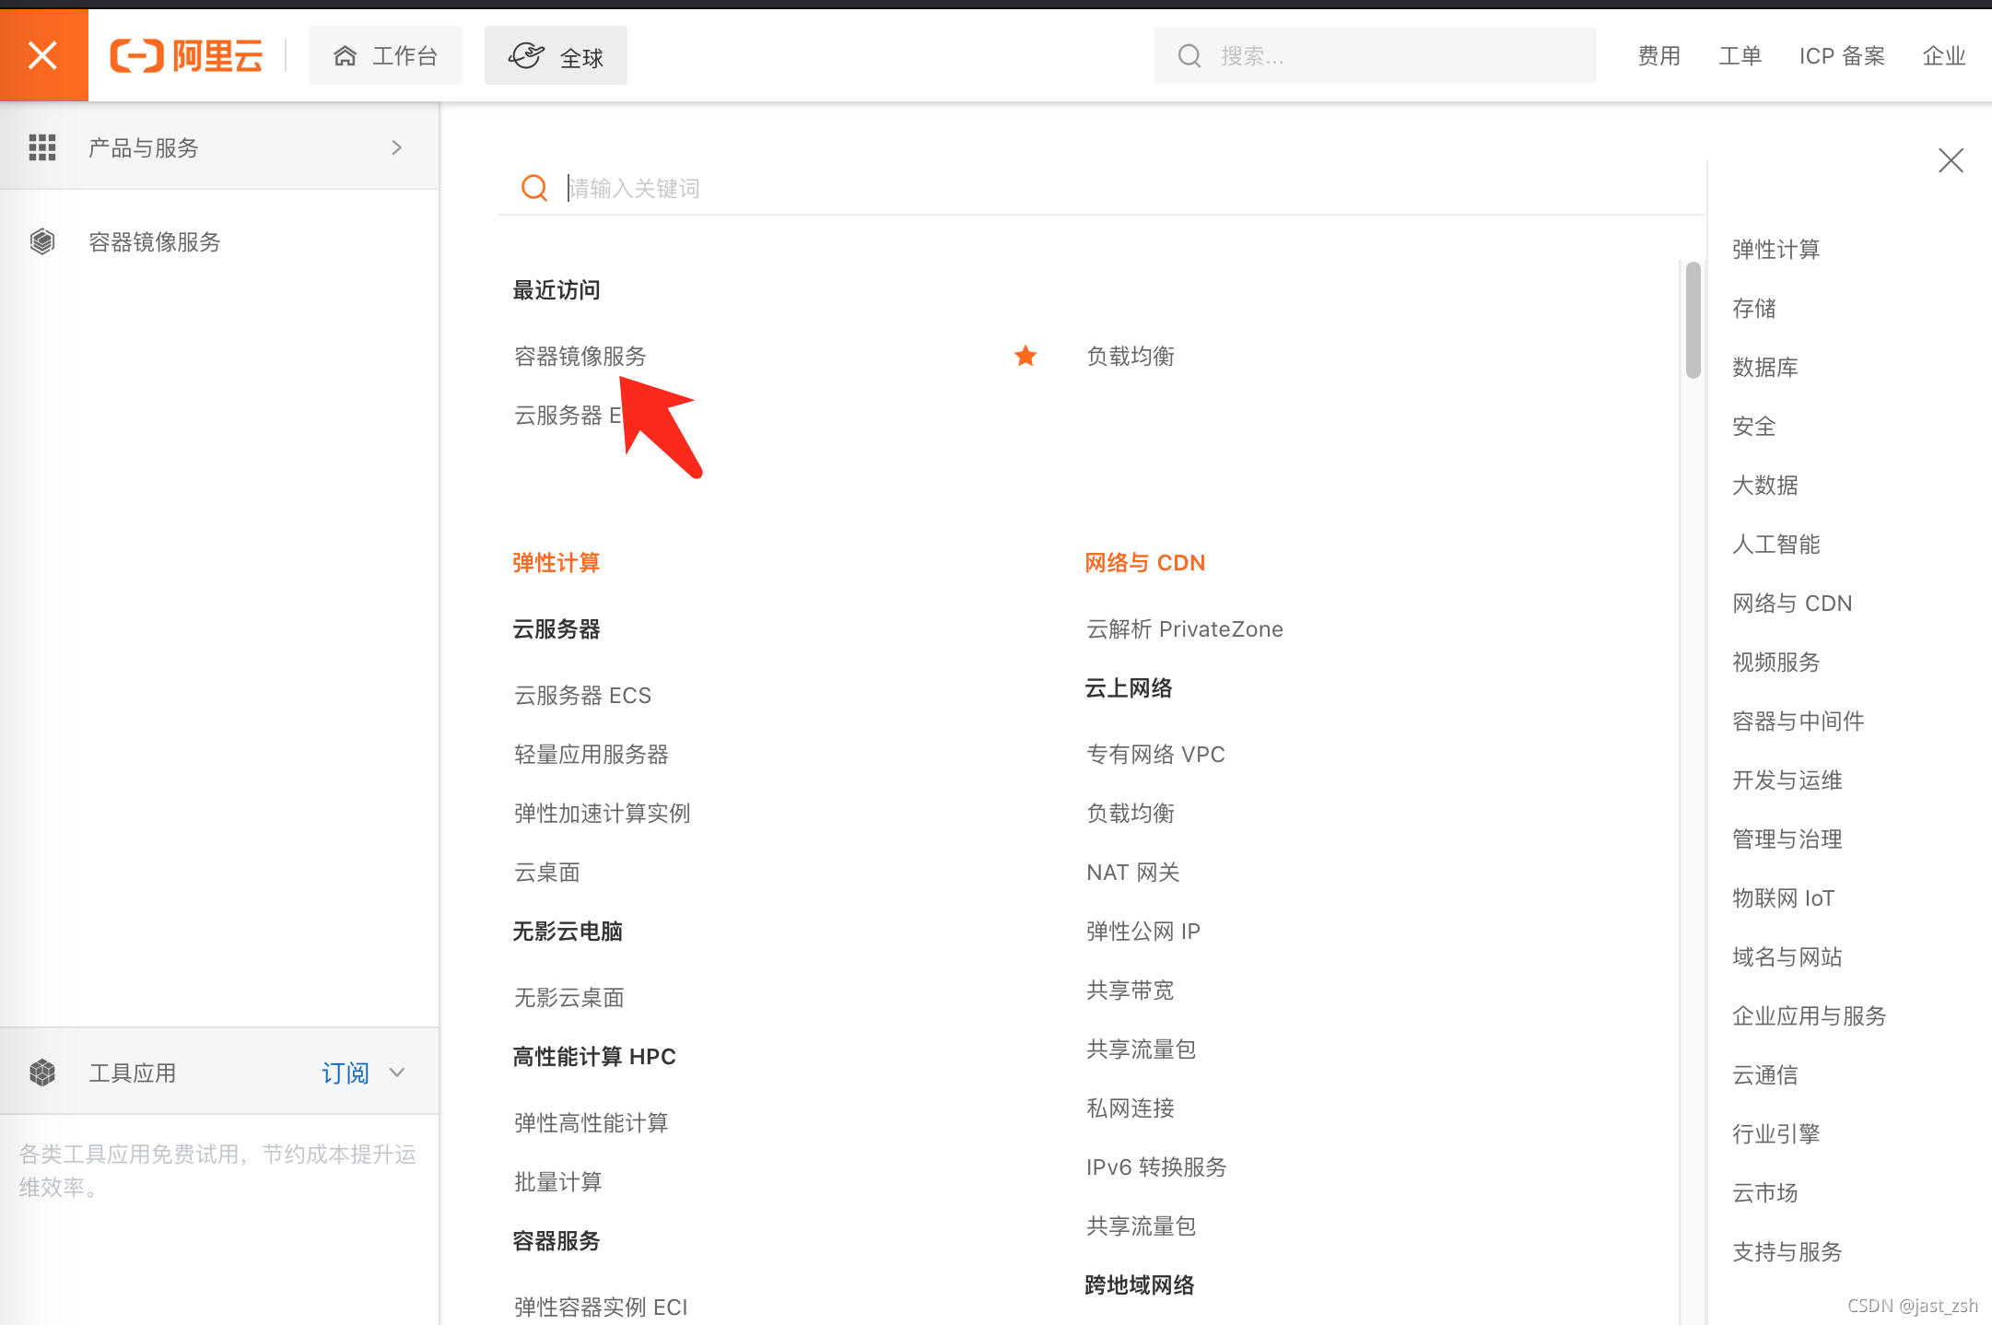Screen dimensions: 1992x1325
Task: Expand the 产品与服务 chevron arrow
Action: [x=398, y=145]
